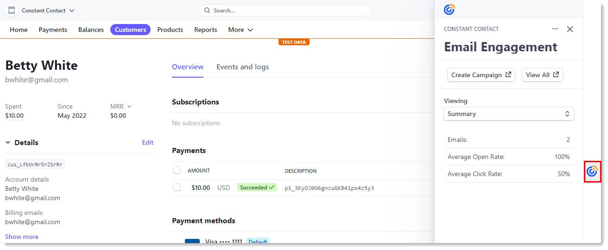Open the Payments tab
The width and height of the screenshot is (608, 250).
click(53, 30)
